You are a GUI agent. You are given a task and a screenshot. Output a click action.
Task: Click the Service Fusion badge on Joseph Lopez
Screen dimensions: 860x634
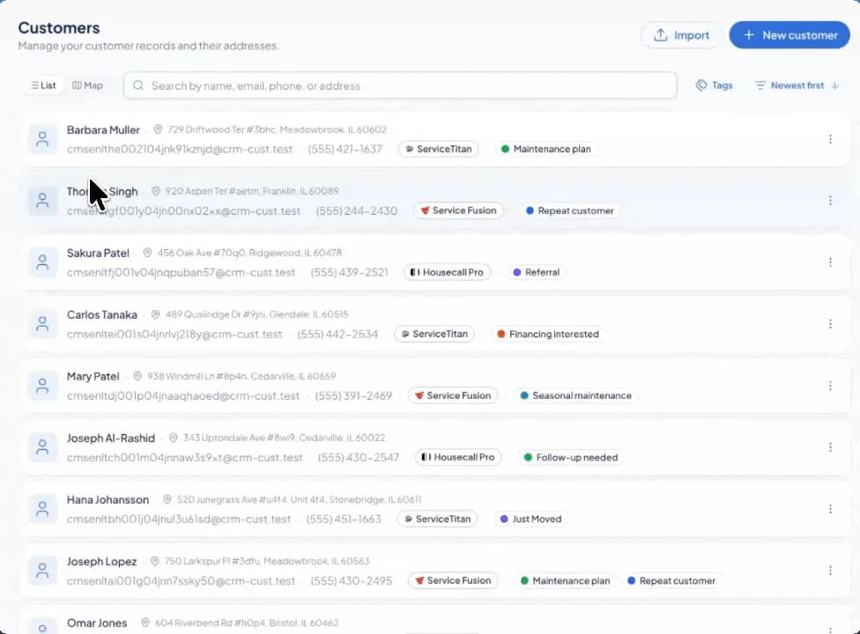coord(453,580)
